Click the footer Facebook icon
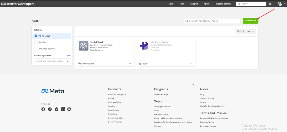This screenshot has height=132, width=287. coord(43,109)
